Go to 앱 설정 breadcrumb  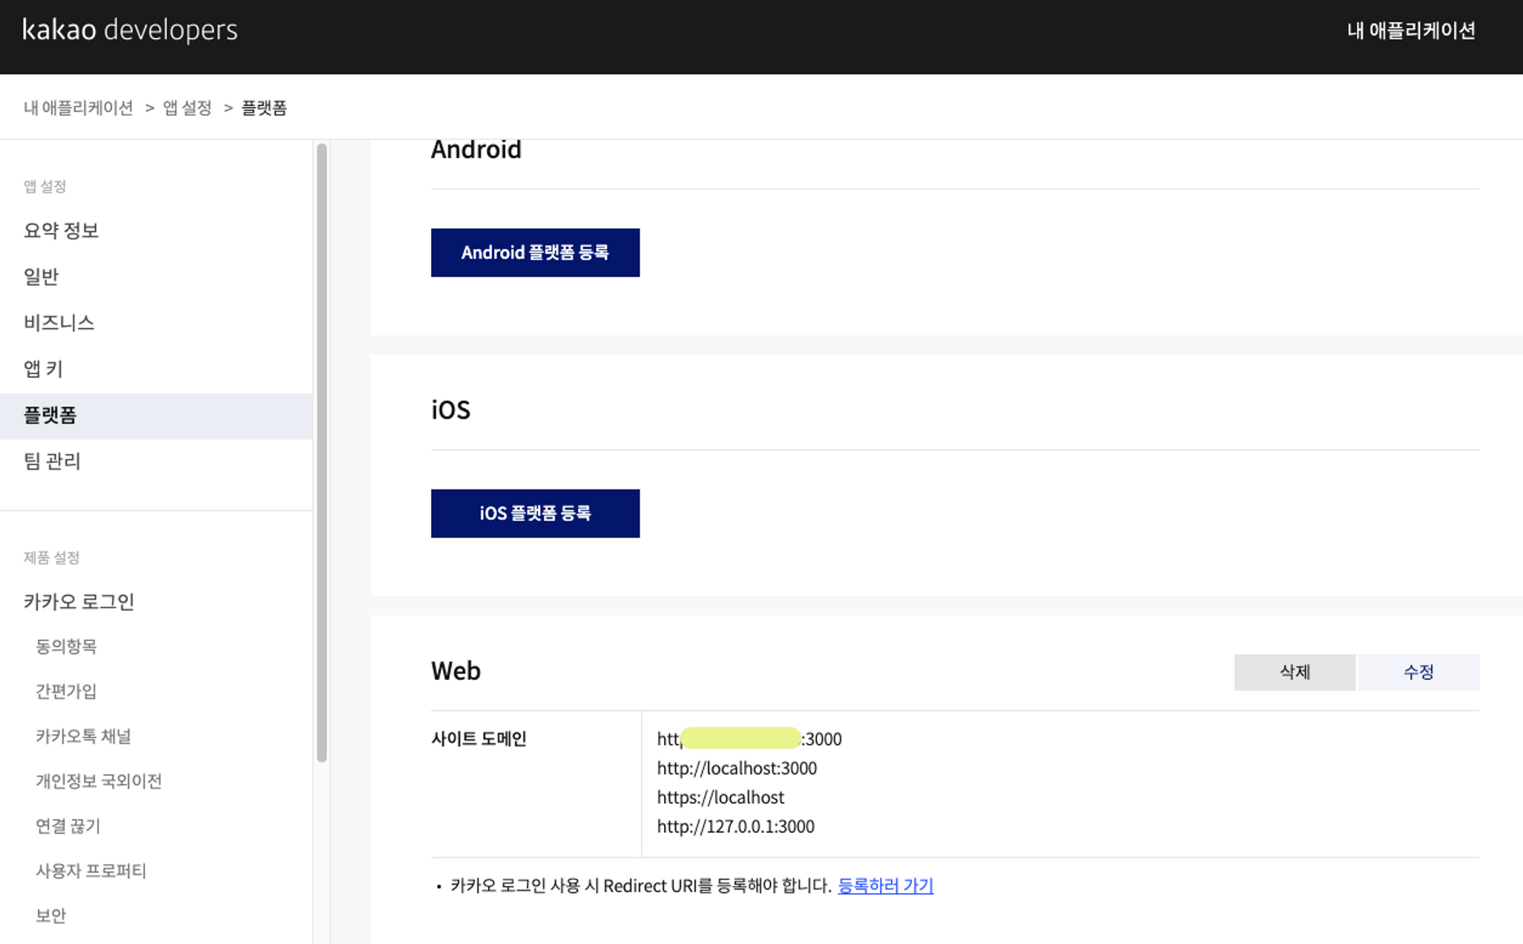(x=187, y=108)
